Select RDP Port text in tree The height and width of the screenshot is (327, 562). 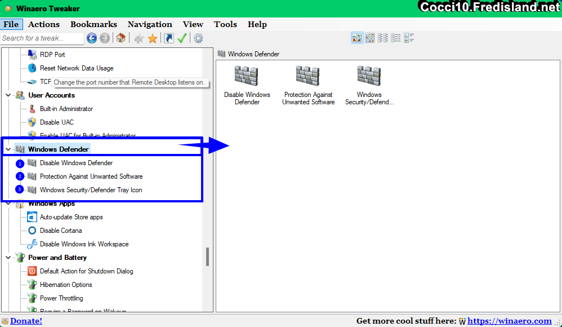pos(52,55)
